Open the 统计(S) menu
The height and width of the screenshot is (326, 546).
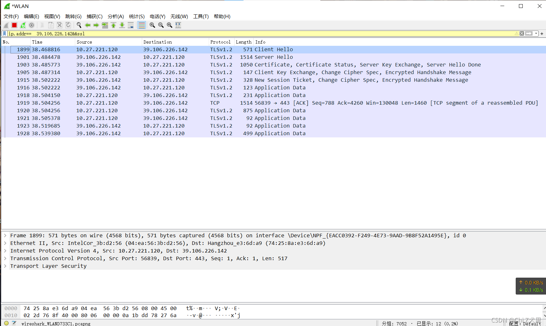[x=137, y=16]
